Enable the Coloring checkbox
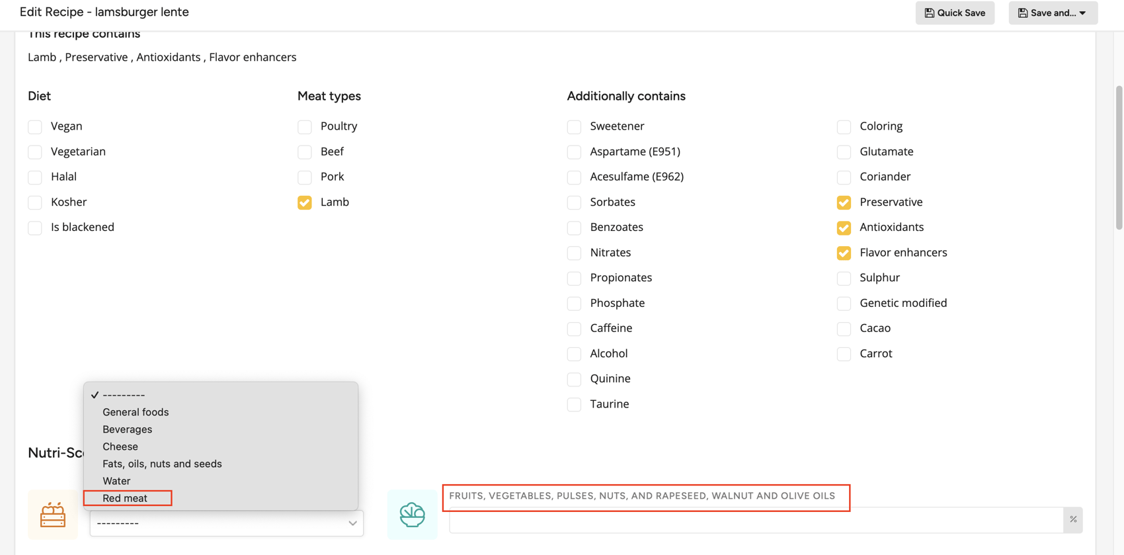Image resolution: width=1124 pixels, height=555 pixels. click(x=844, y=126)
